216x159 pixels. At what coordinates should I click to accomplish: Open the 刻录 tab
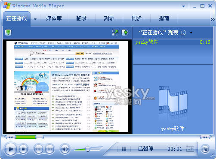point(109,18)
